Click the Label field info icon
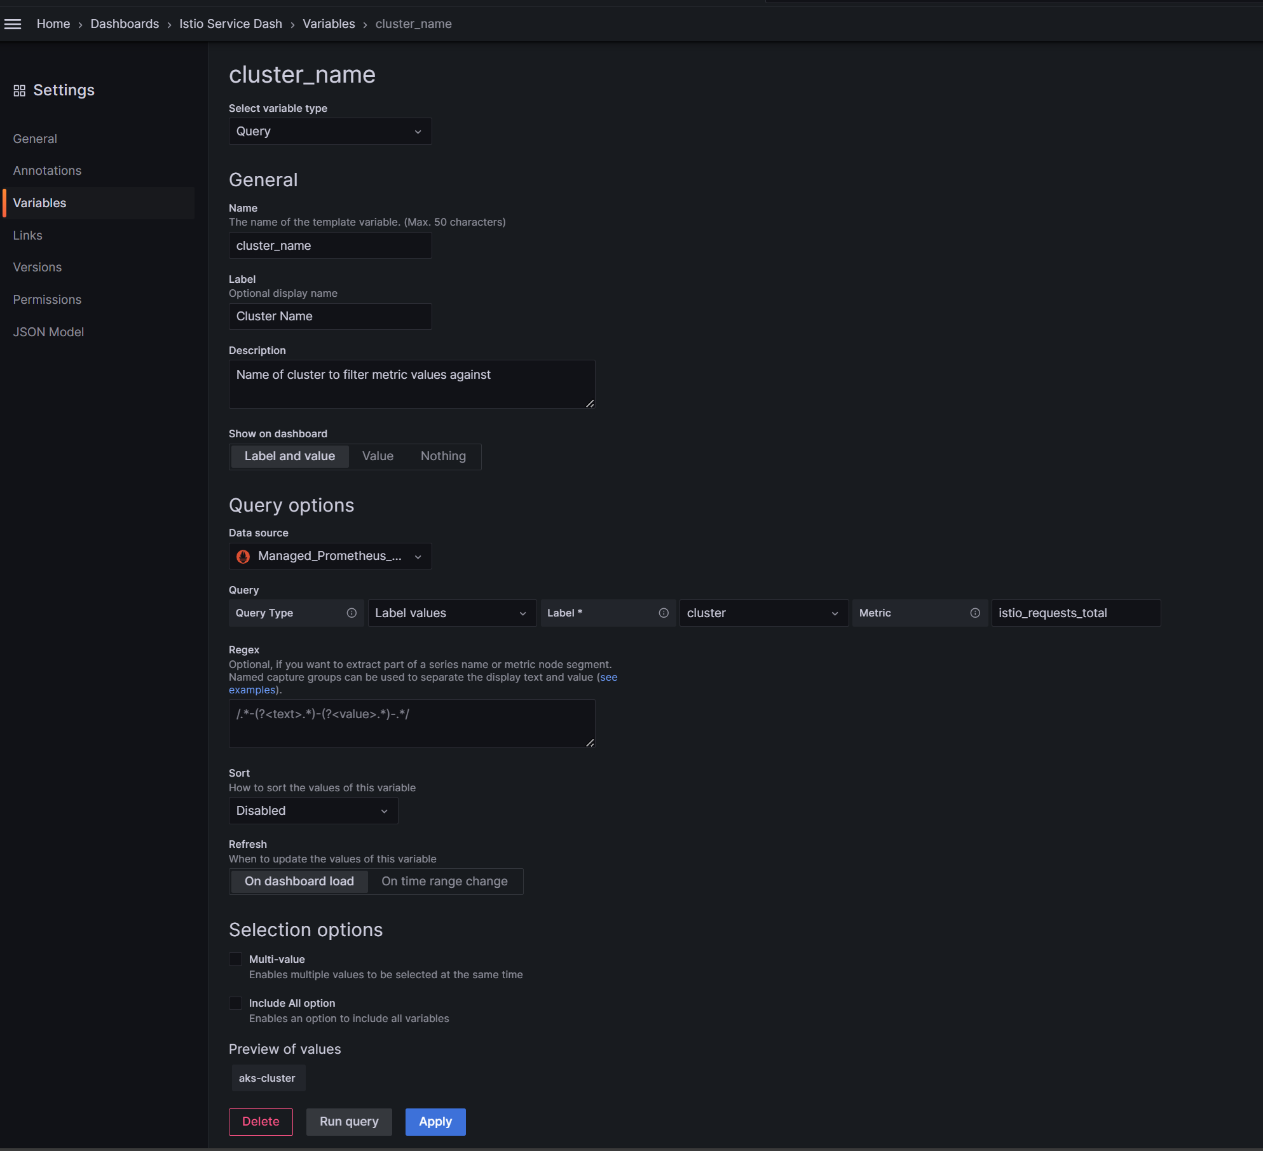Image resolution: width=1263 pixels, height=1151 pixels. pos(664,613)
